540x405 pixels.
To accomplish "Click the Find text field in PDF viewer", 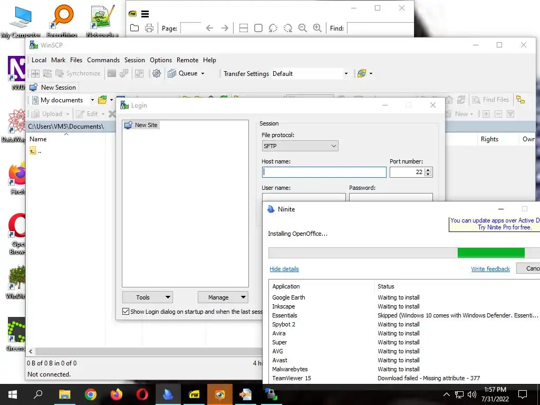I will coord(380,28).
